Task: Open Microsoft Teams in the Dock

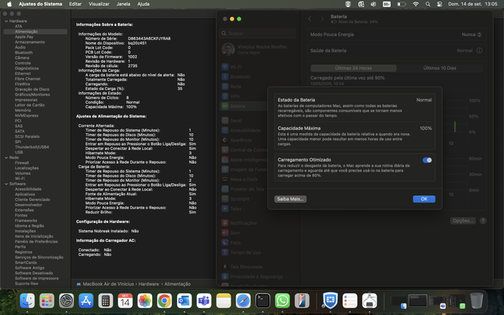Action: pos(204,301)
